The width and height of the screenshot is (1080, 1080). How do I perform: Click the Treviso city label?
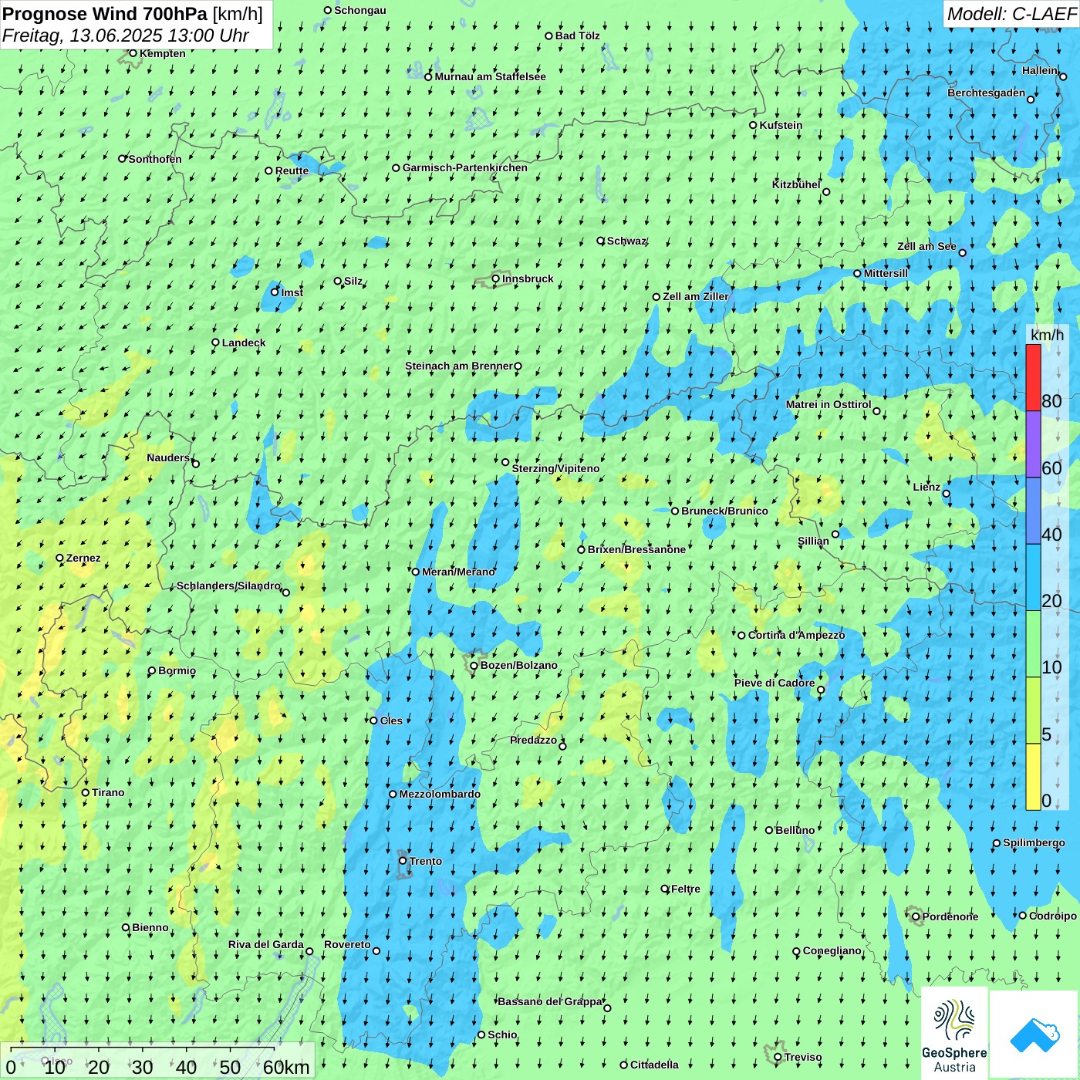click(802, 1057)
